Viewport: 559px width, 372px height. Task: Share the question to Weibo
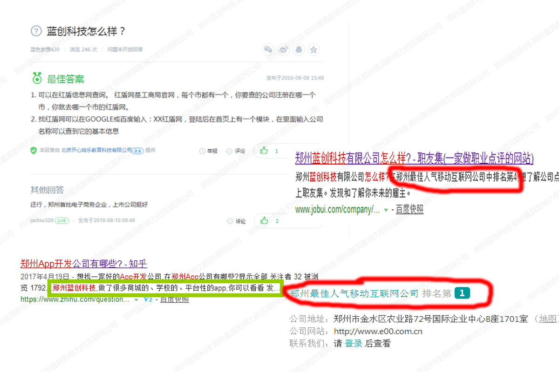pos(283,49)
